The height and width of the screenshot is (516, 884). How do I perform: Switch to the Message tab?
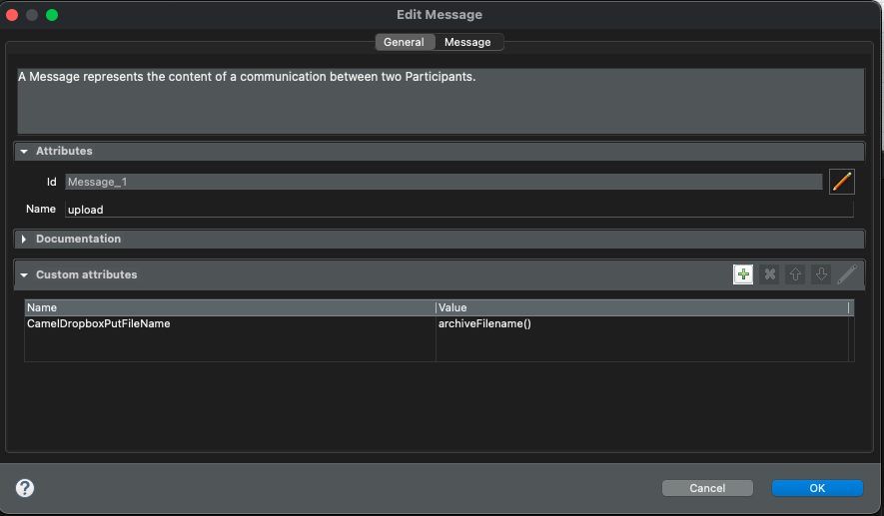[467, 42]
